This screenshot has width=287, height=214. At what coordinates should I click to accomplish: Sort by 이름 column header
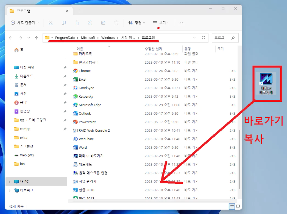[x=80, y=49]
